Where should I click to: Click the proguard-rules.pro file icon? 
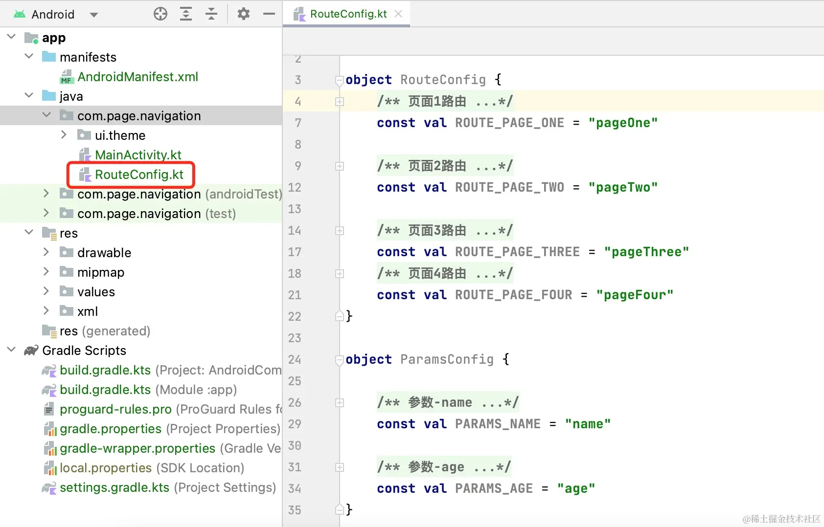pos(49,409)
